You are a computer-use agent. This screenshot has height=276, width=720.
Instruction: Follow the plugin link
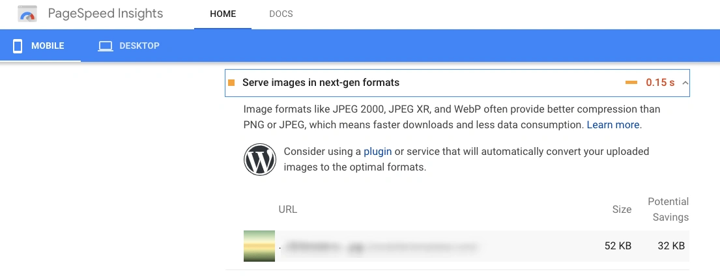click(x=377, y=152)
